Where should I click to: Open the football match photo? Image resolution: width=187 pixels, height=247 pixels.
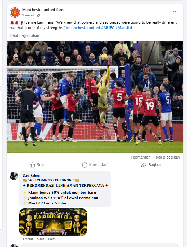coord(95,97)
